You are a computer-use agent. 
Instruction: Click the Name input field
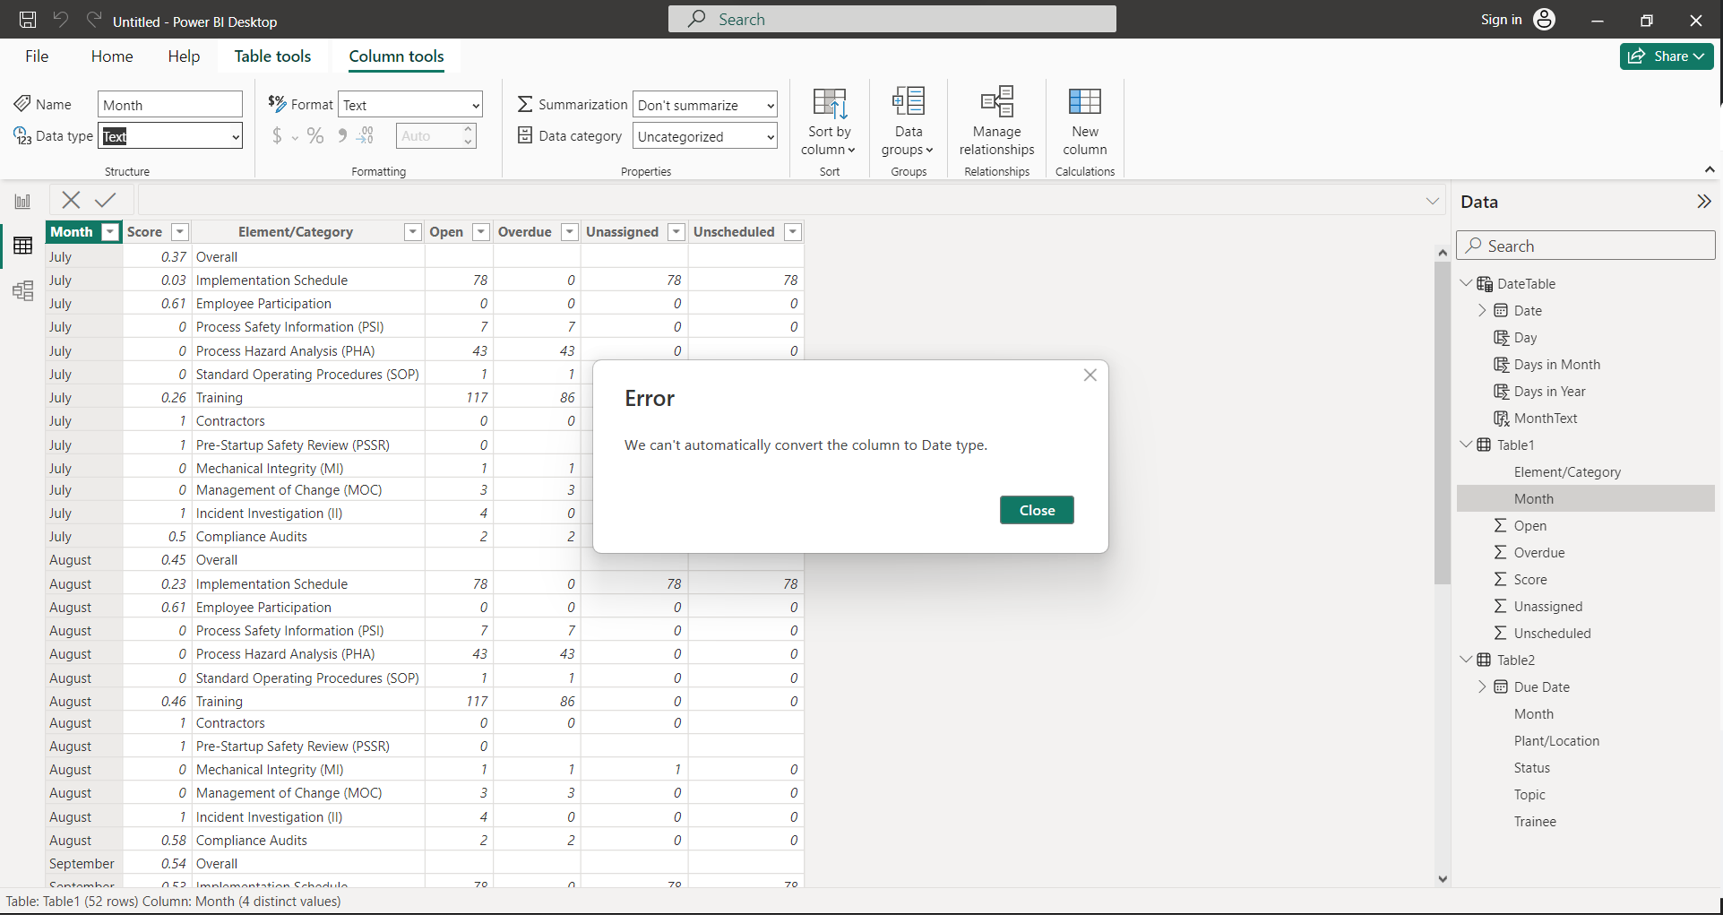(170, 105)
